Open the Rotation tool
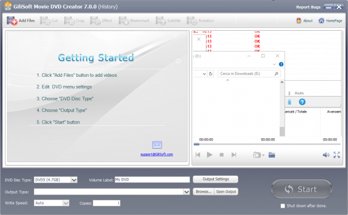The width and height of the screenshot is (348, 215). [200, 20]
